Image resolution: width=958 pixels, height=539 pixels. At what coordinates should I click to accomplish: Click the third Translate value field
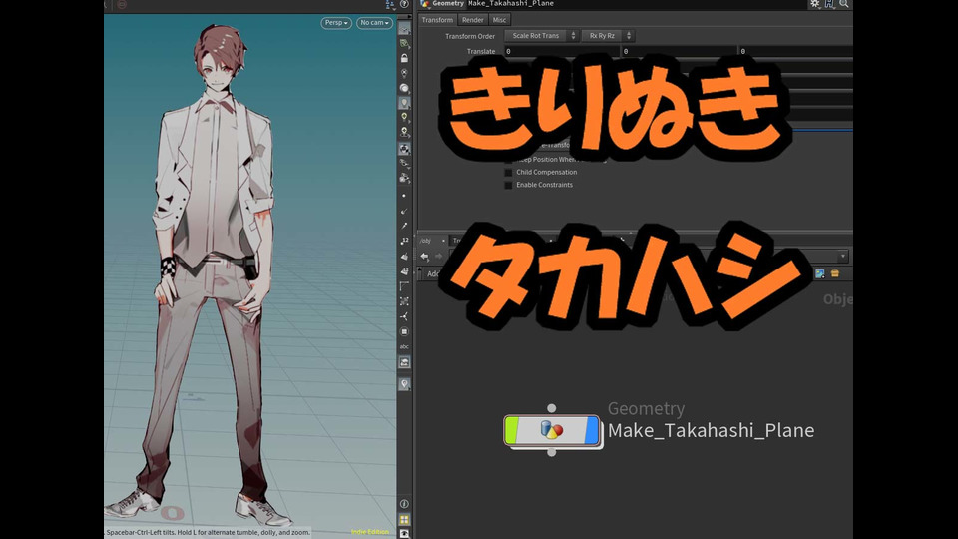795,51
